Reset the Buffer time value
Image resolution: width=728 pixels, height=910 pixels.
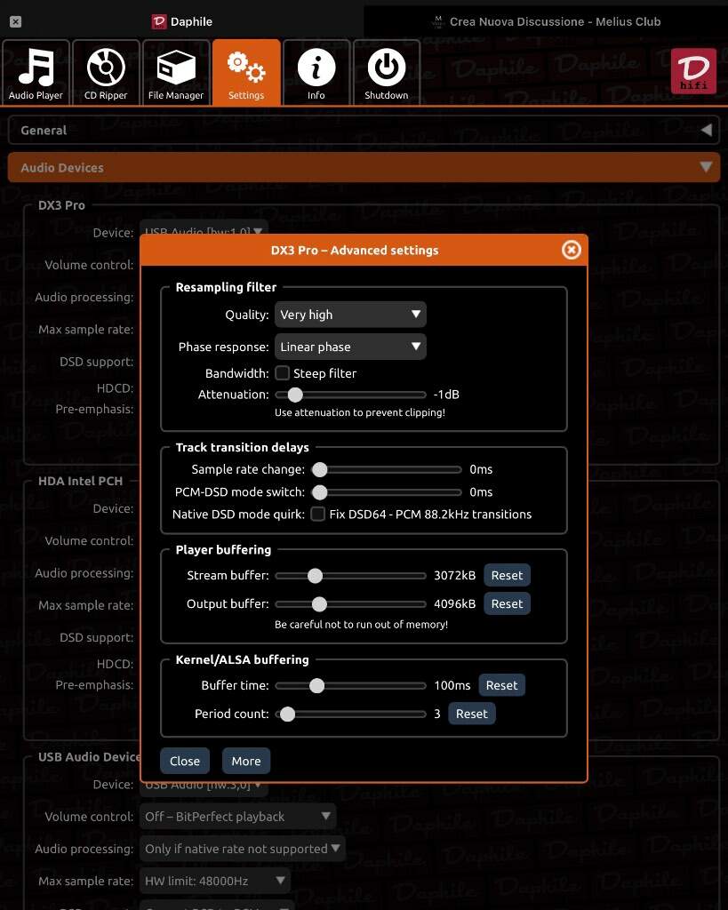pyautogui.click(x=501, y=685)
